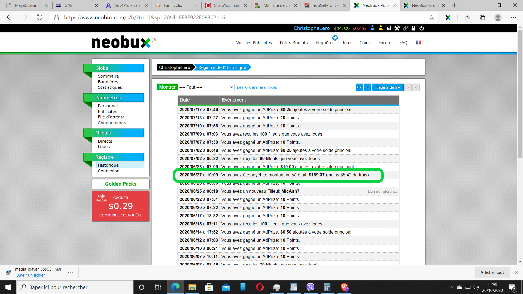The width and height of the screenshot is (523, 294).
Task: View site lock information in address bar
Action: click(56, 17)
